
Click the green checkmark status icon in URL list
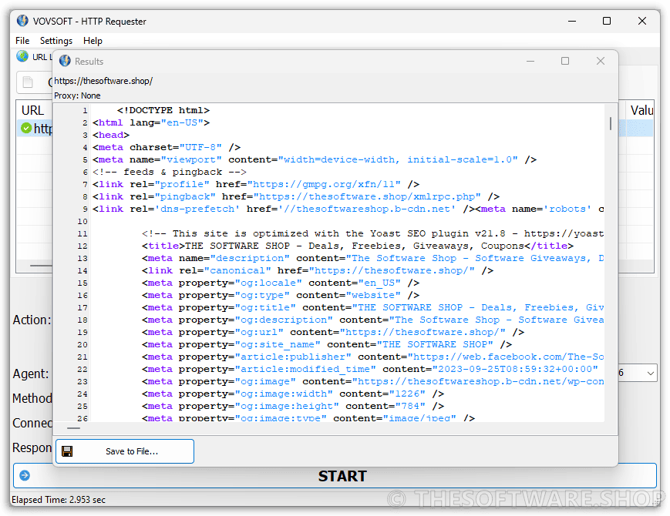coord(26,128)
